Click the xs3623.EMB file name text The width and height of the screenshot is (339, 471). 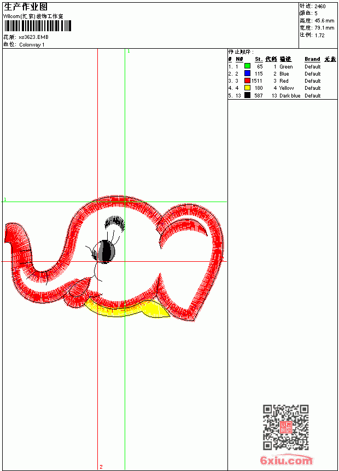pyautogui.click(x=33, y=37)
